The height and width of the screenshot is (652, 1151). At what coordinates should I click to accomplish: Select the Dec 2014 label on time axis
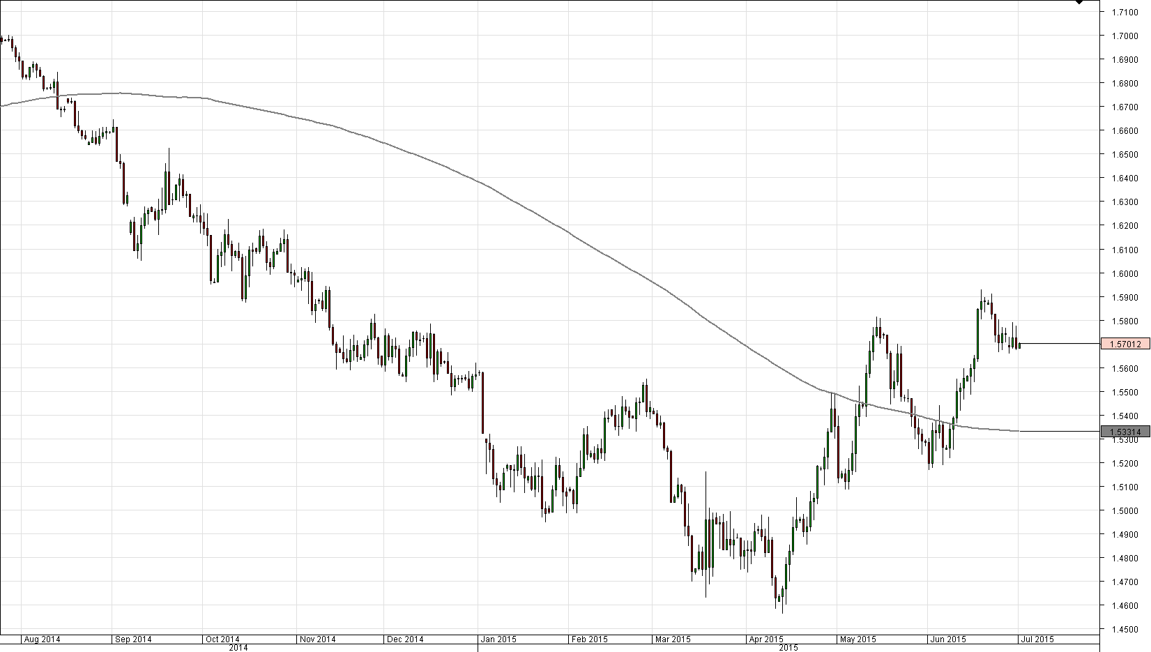(x=405, y=639)
